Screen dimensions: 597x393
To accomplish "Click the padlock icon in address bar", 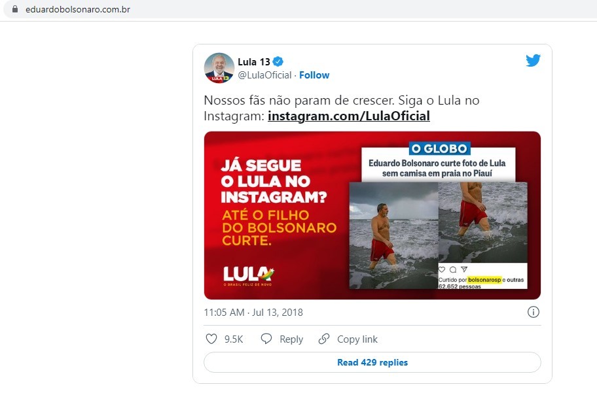I will pyautogui.click(x=15, y=9).
